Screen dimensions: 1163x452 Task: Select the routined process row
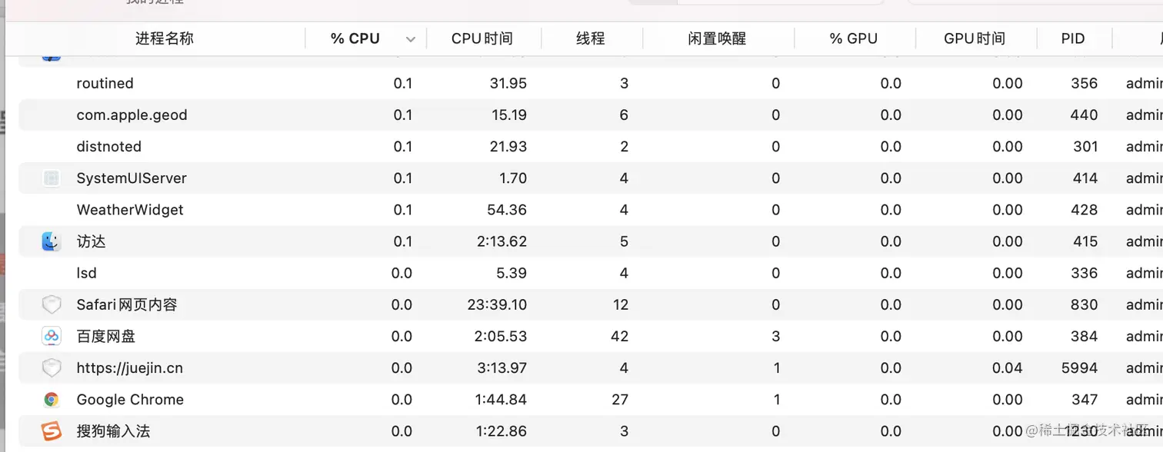pos(105,83)
